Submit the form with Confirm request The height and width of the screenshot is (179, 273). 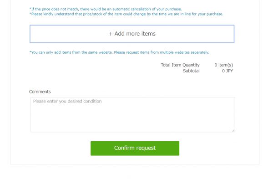135,148
